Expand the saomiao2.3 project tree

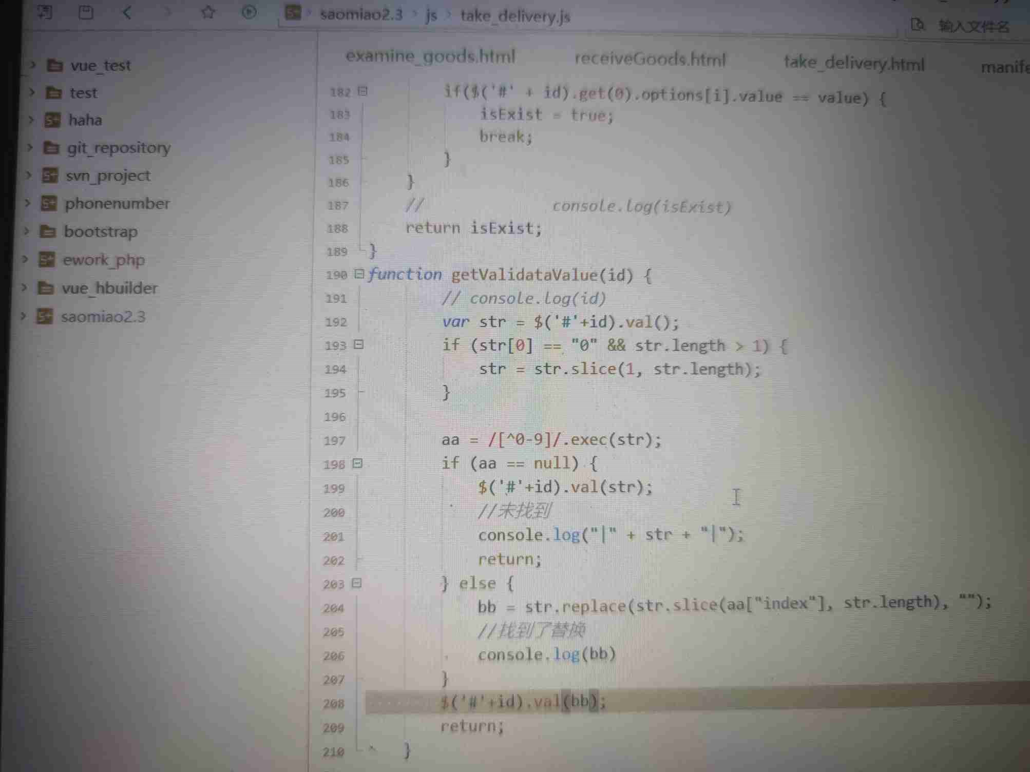(x=23, y=316)
